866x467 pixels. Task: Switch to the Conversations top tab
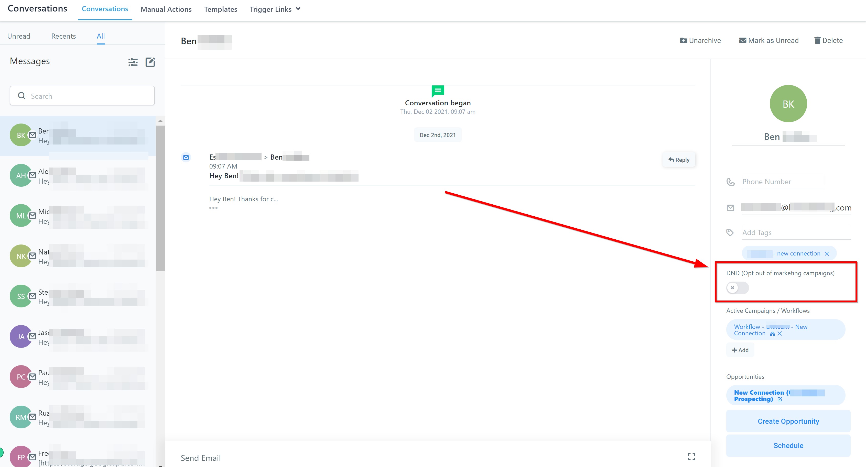[x=105, y=9]
